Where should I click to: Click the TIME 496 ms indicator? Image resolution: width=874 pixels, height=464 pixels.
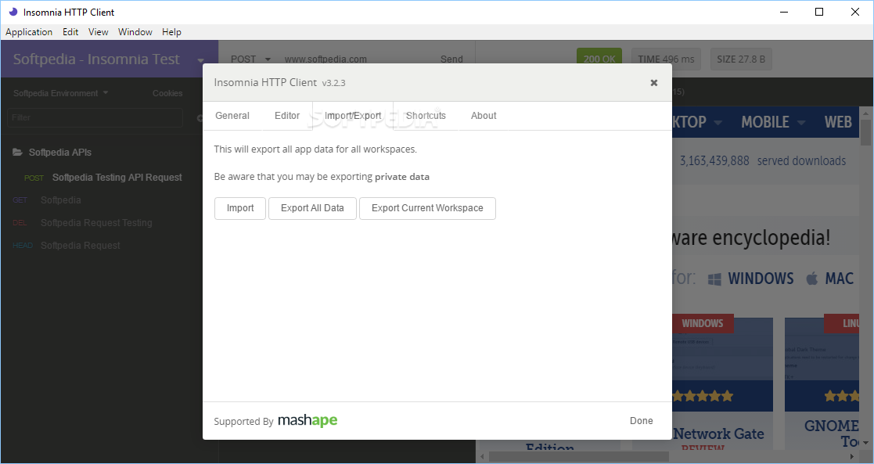(666, 59)
